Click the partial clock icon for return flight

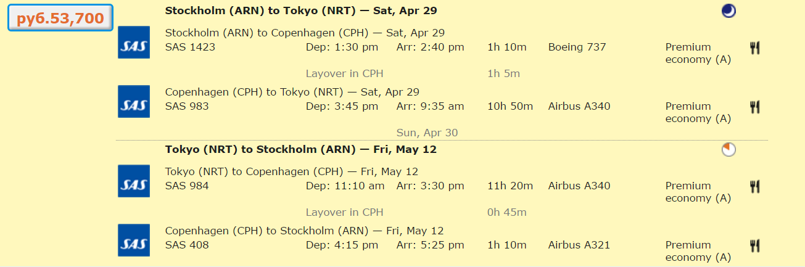point(729,150)
